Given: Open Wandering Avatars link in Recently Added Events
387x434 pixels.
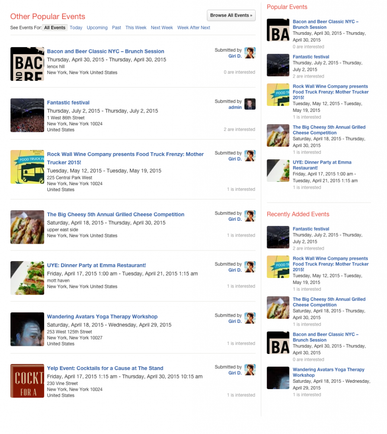Looking at the screenshot, I should (x=329, y=372).
